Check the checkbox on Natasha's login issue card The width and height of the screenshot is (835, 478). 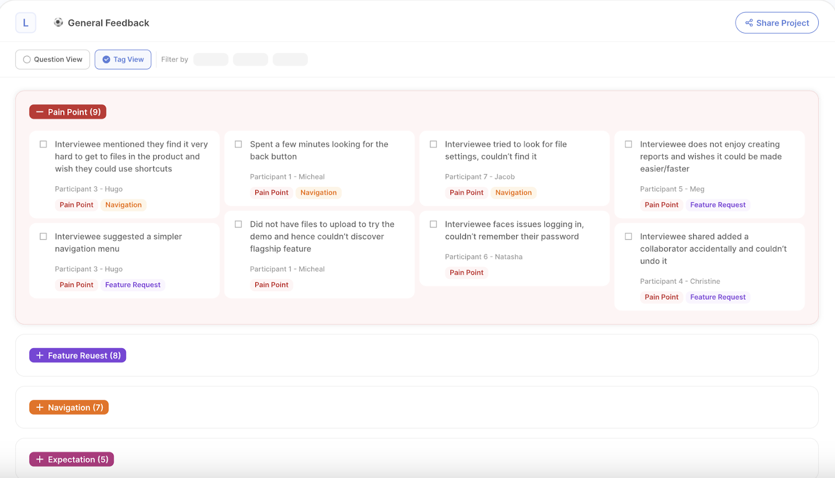433,224
